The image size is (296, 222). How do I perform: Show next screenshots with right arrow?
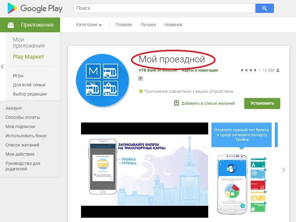pos(283,170)
